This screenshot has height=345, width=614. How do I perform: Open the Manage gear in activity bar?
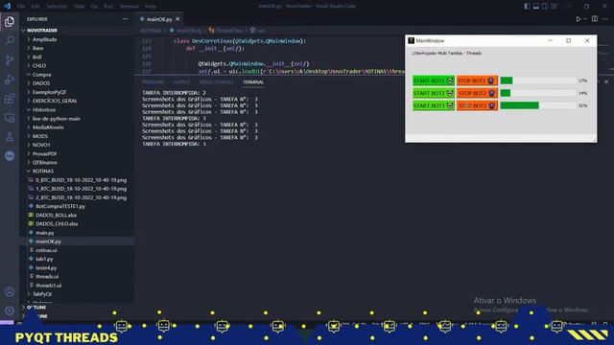click(10, 310)
